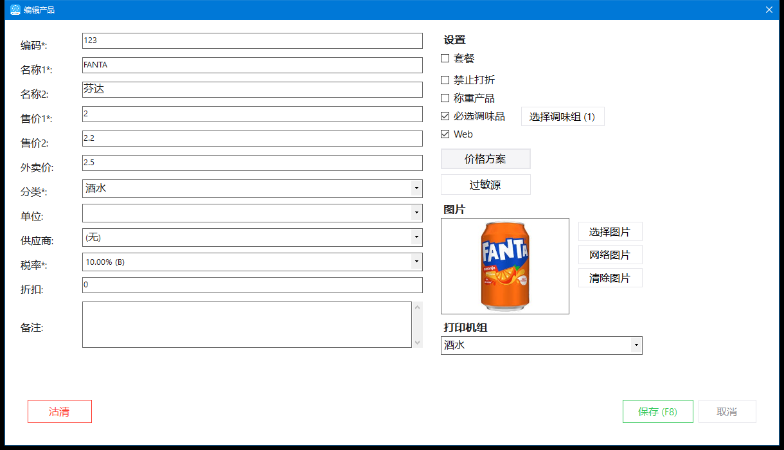Click the 备注 scrollbar up arrow

point(418,307)
